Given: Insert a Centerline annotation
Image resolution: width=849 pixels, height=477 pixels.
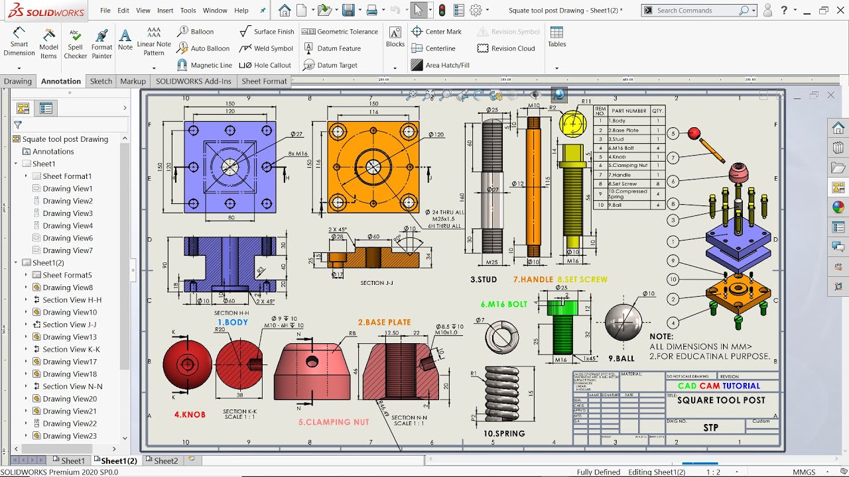Looking at the screenshot, I should pos(433,48).
